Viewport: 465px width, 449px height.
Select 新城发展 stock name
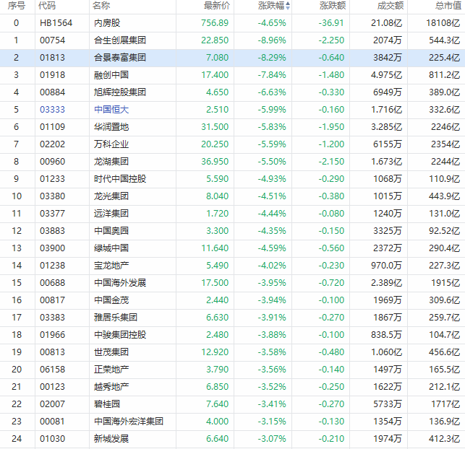point(111,438)
